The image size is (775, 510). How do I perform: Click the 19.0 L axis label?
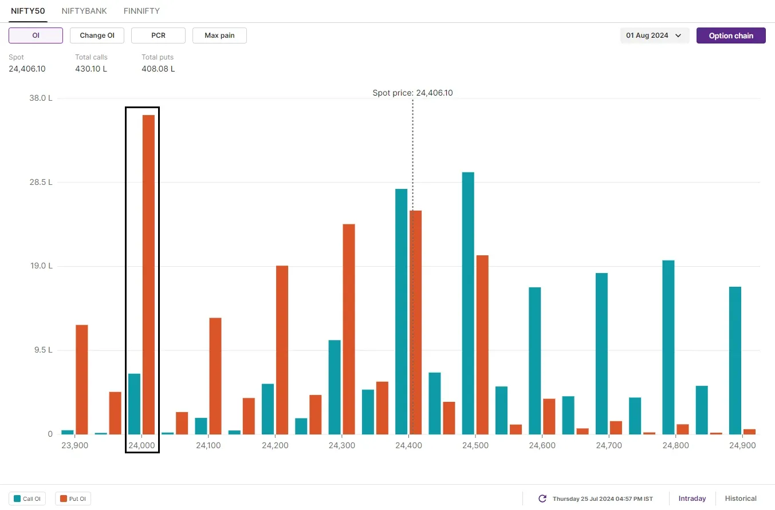coord(41,266)
